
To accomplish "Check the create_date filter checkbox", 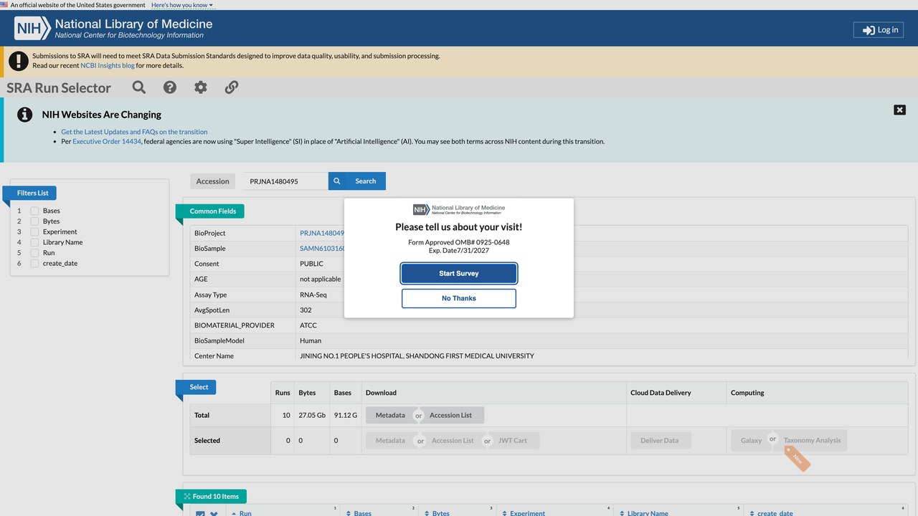I will click(34, 263).
